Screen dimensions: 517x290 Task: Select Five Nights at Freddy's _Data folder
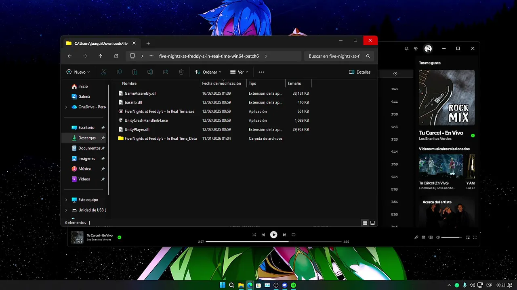coord(160,139)
